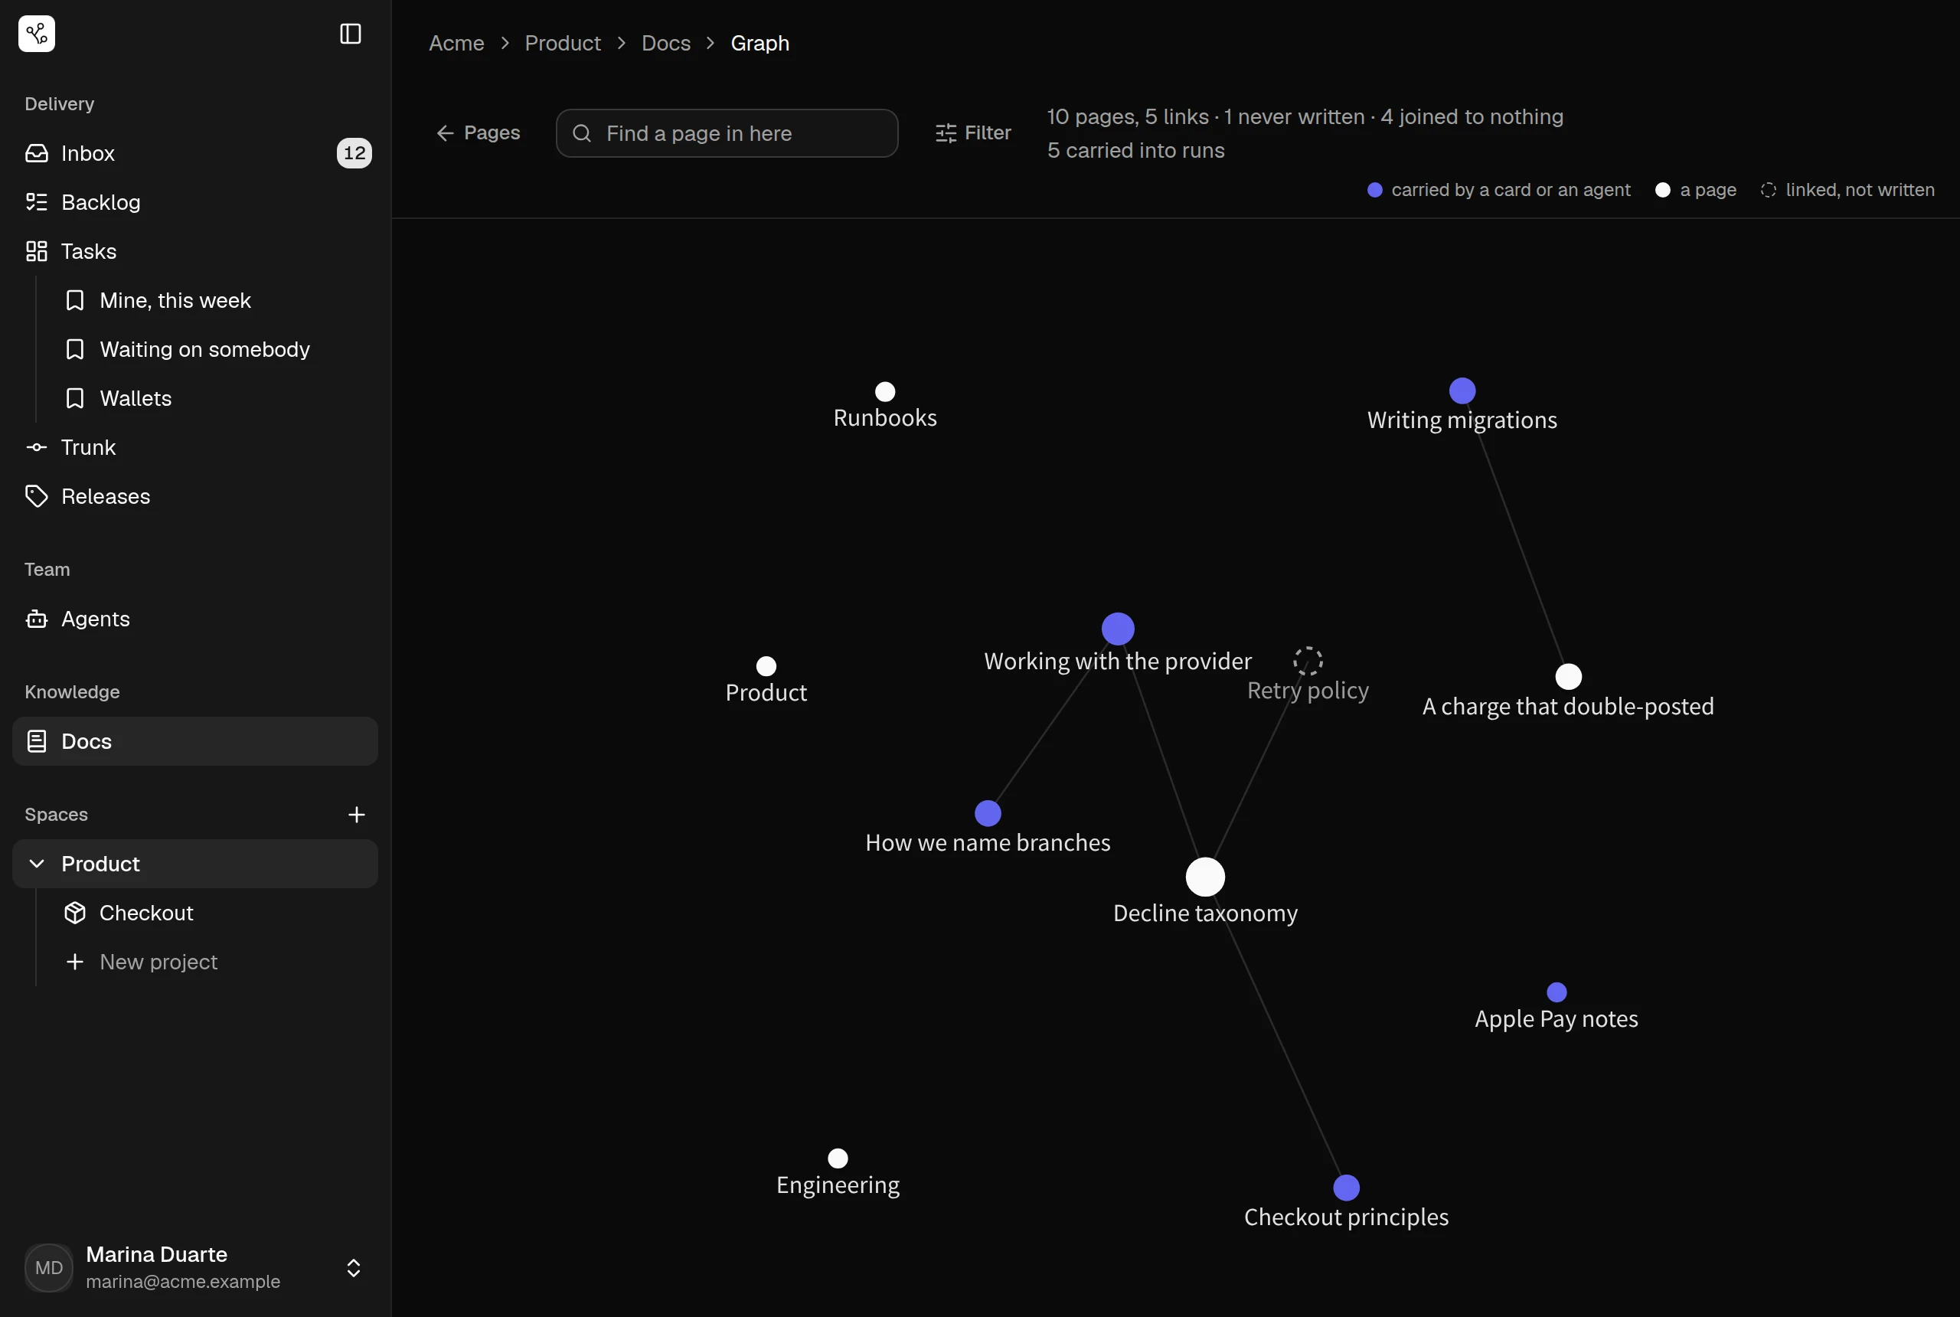Click the 'A charge that double-posted' label

pos(1568,707)
